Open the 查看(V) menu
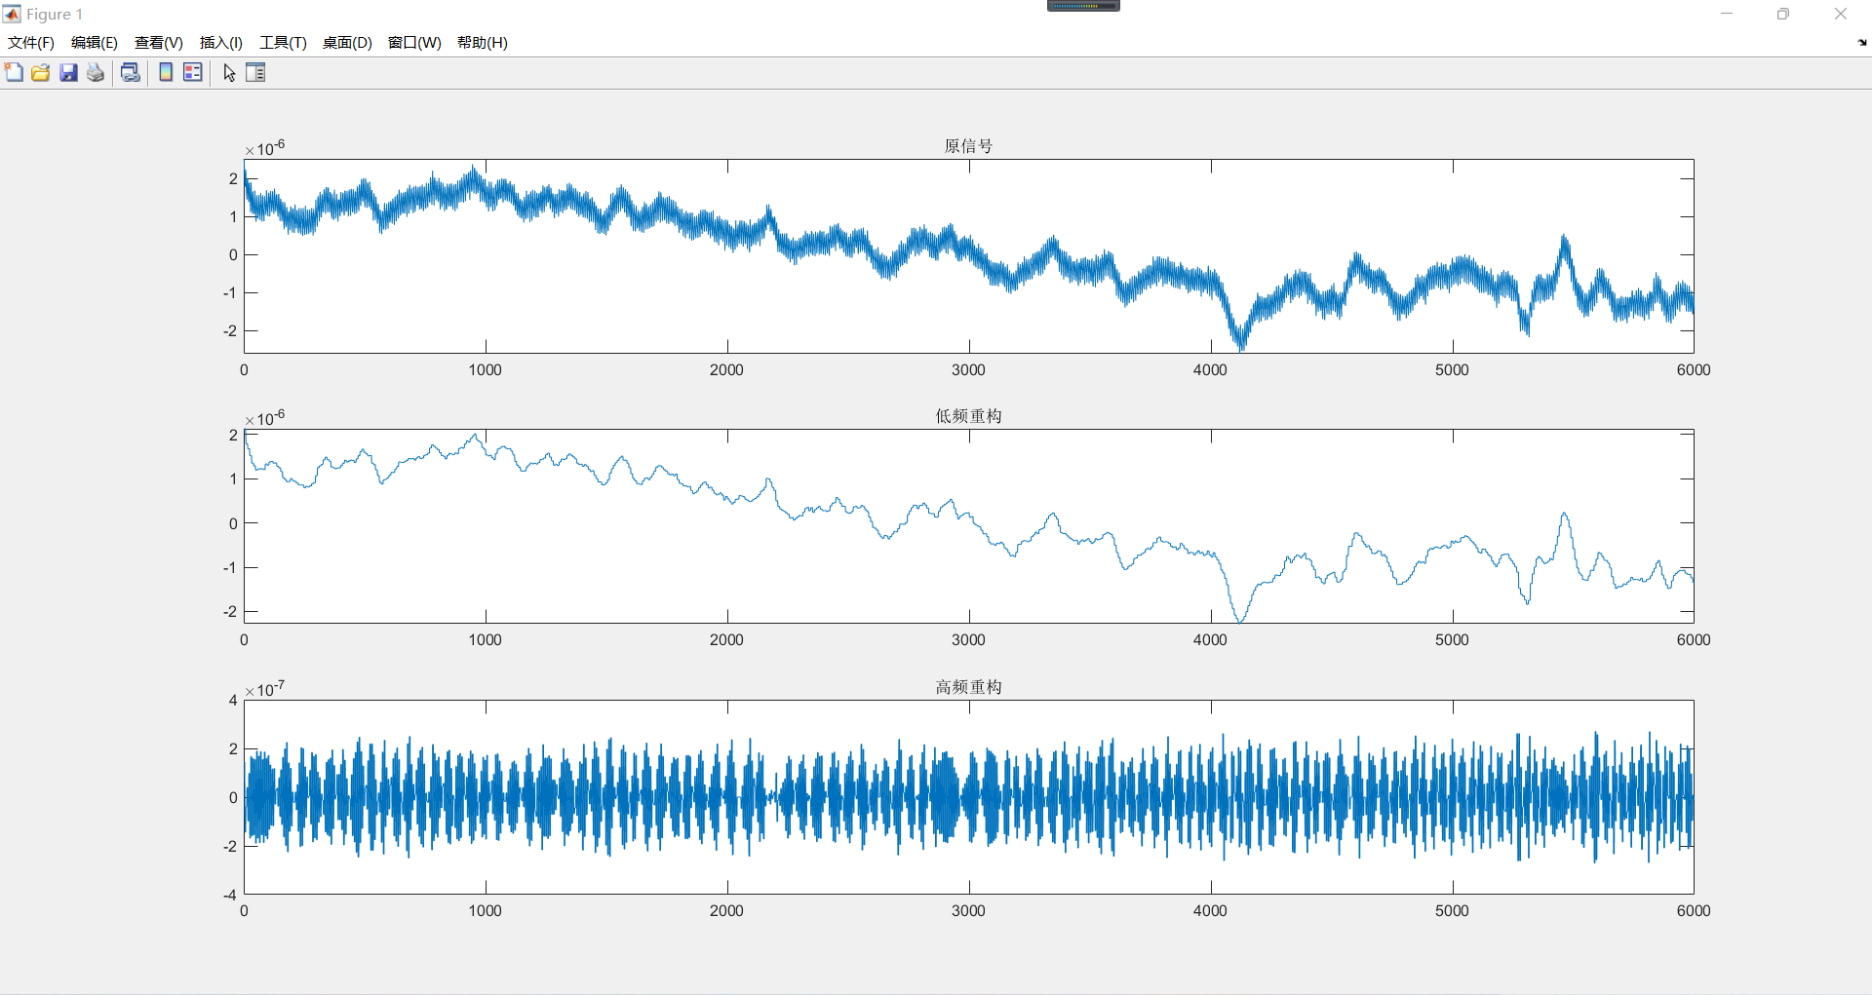 (x=159, y=43)
